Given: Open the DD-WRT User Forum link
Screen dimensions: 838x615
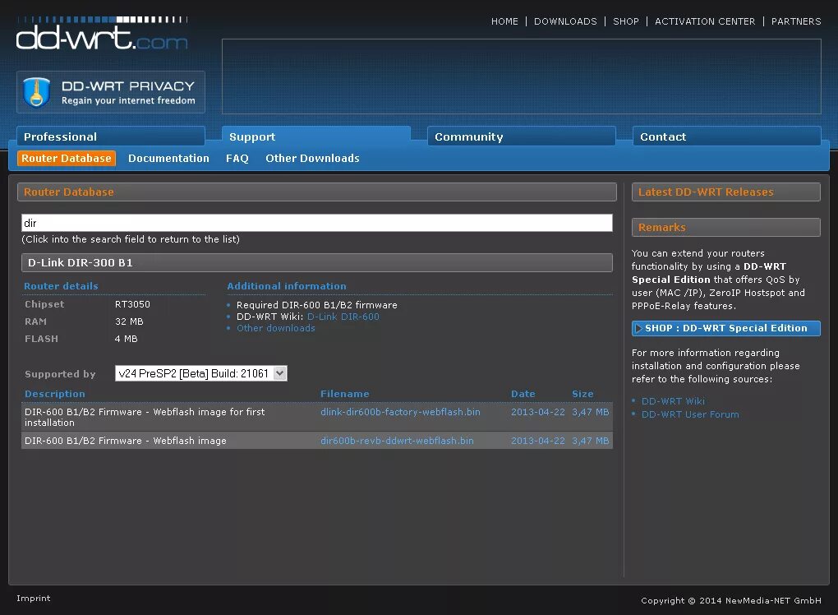Looking at the screenshot, I should [690, 414].
